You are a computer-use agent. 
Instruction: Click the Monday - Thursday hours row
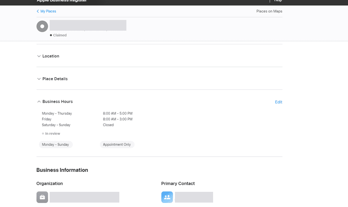(87, 113)
